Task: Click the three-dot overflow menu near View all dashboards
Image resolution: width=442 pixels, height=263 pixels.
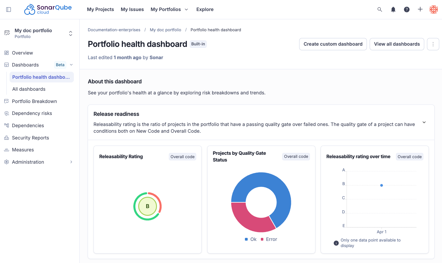Action: tap(433, 44)
